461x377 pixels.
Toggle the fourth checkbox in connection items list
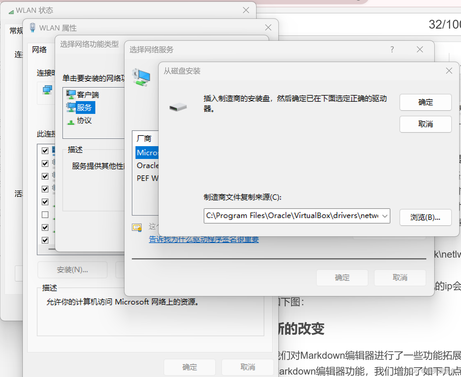[x=45, y=189]
